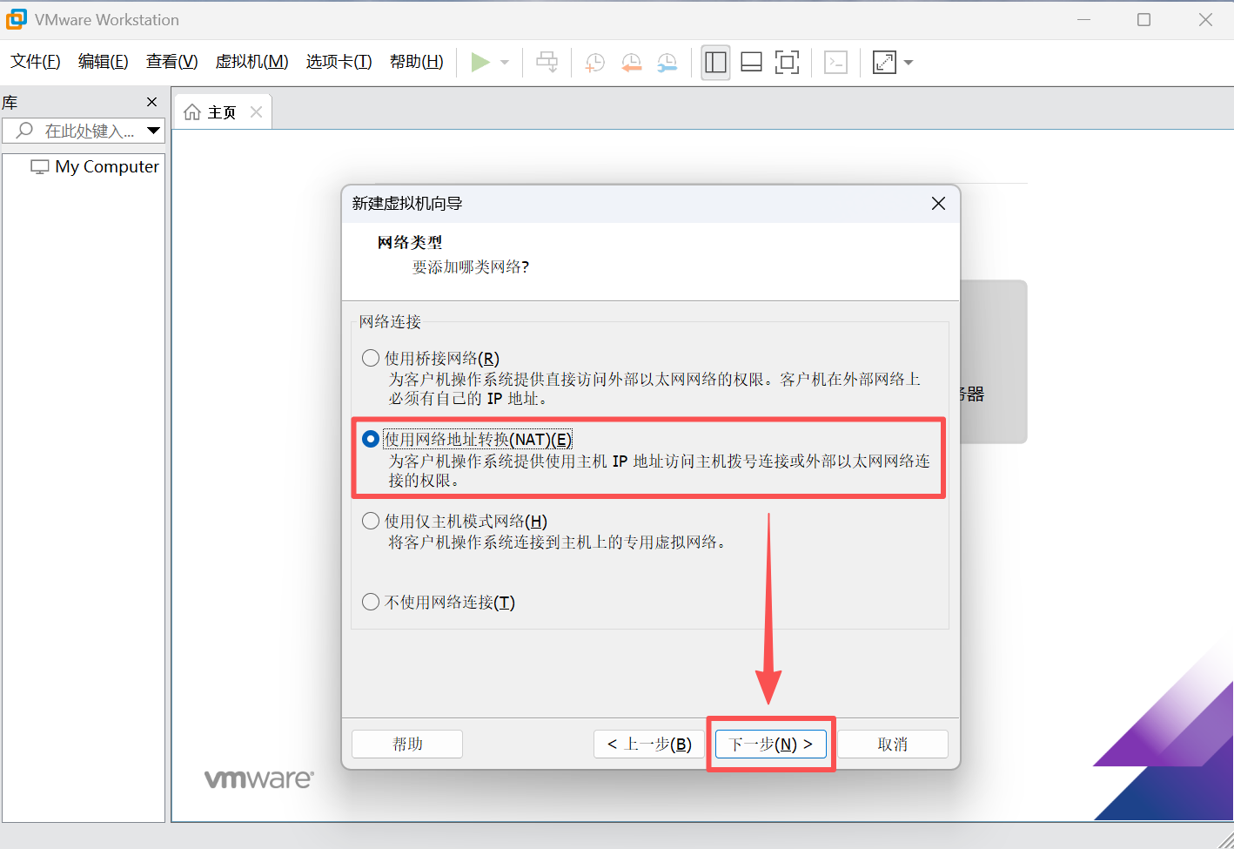Click the library search magnifier icon
This screenshot has height=849, width=1234.
pos(24,131)
